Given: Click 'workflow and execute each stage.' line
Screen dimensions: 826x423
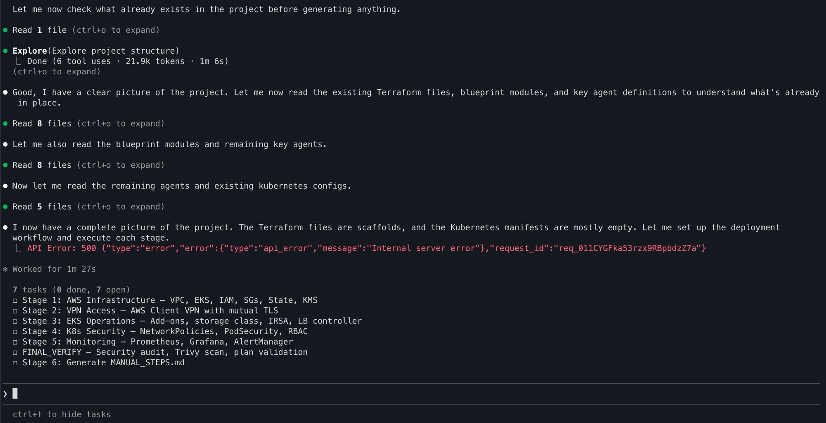Looking at the screenshot, I should coord(91,238).
